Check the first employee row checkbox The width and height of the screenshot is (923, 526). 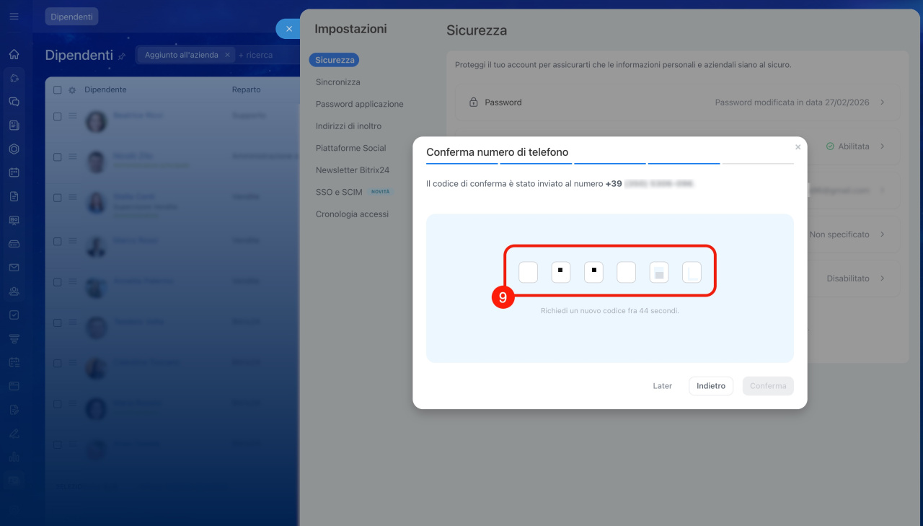click(x=58, y=116)
